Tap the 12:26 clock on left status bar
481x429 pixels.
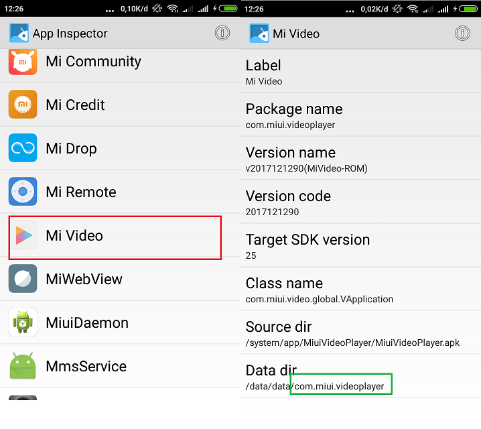click(14, 9)
